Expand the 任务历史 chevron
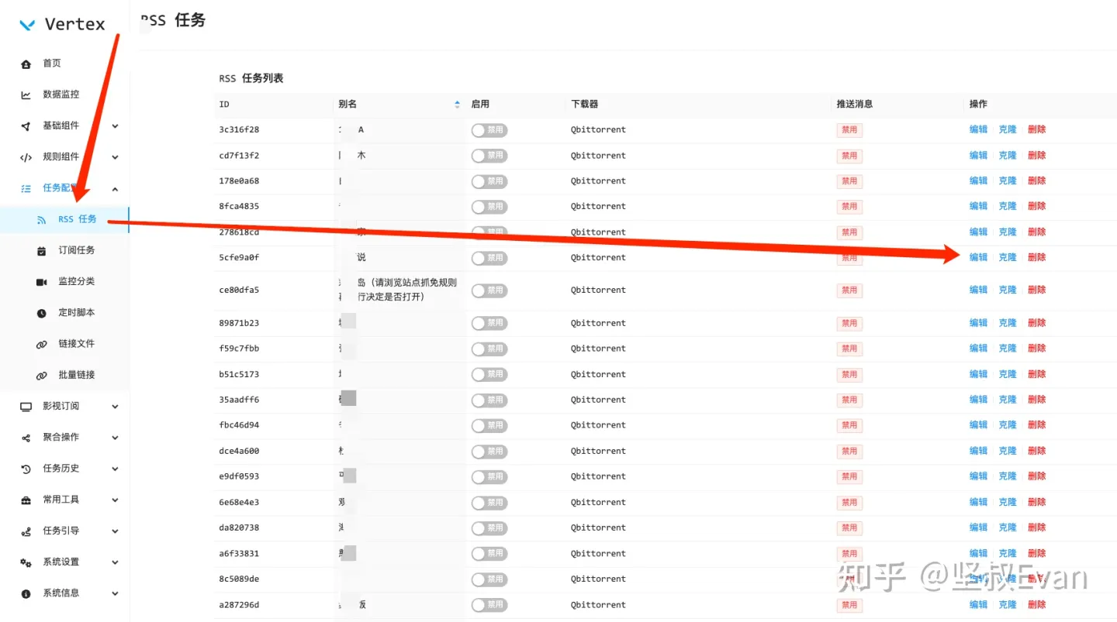Viewport: 1117px width, 622px height. coord(115,469)
